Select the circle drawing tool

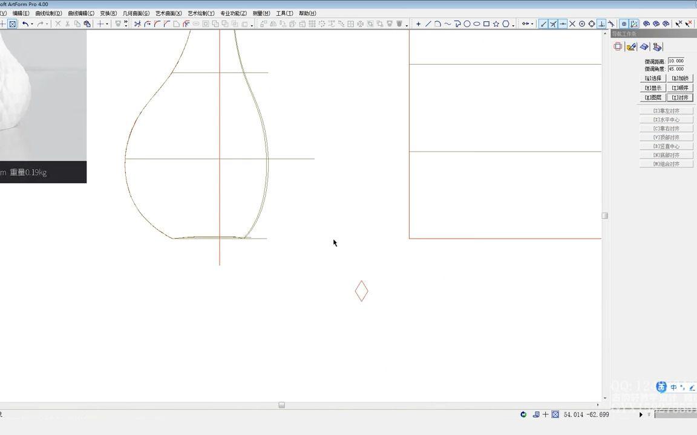(x=466, y=24)
